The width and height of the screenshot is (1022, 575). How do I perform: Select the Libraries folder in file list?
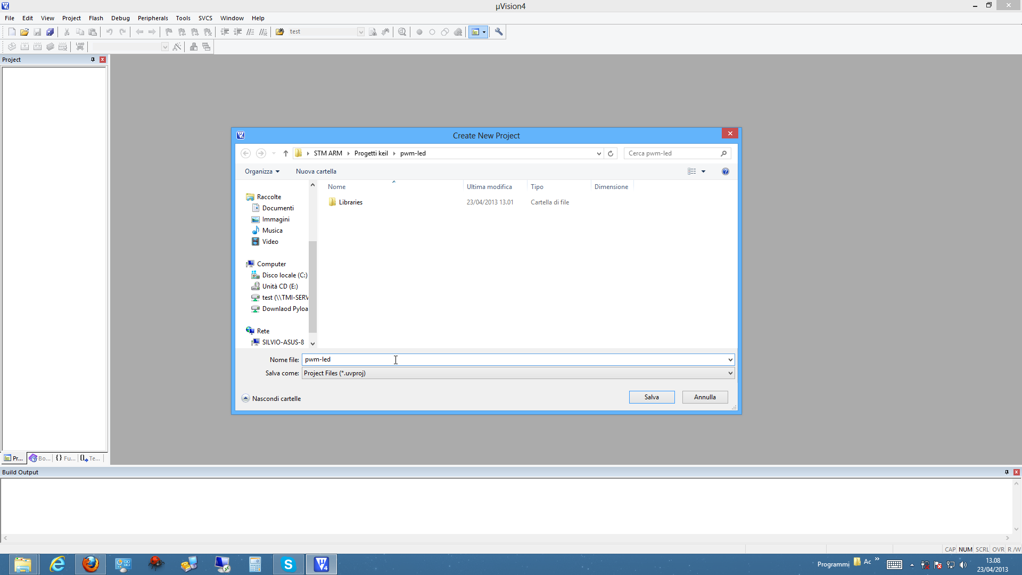[350, 202]
